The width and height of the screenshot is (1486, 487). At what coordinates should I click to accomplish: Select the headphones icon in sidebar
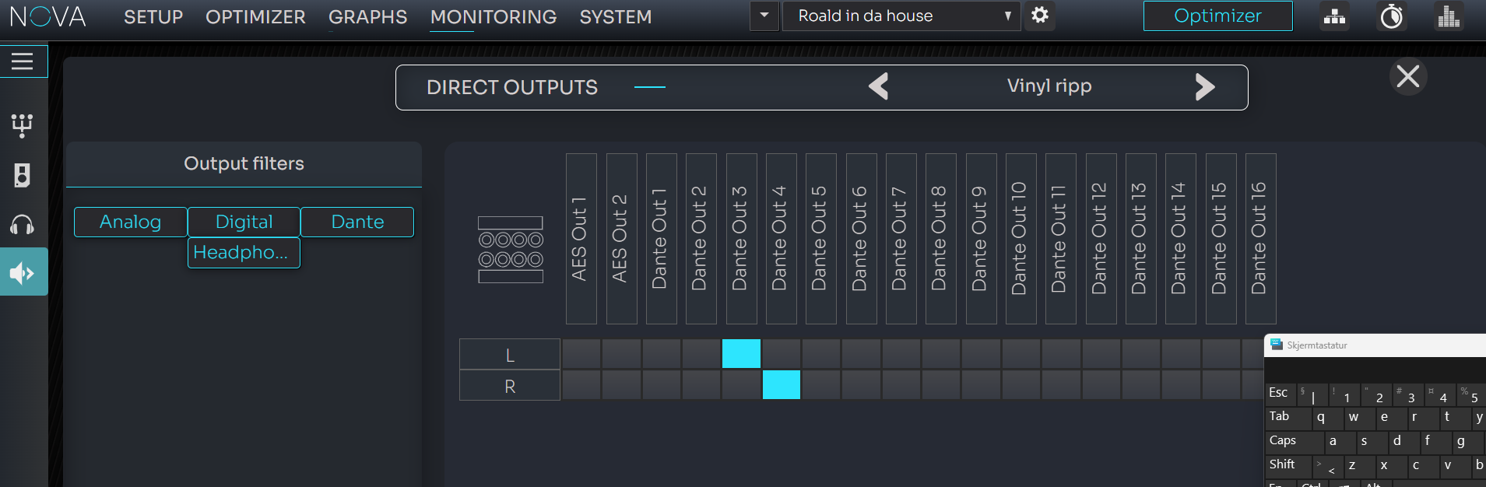click(x=23, y=226)
